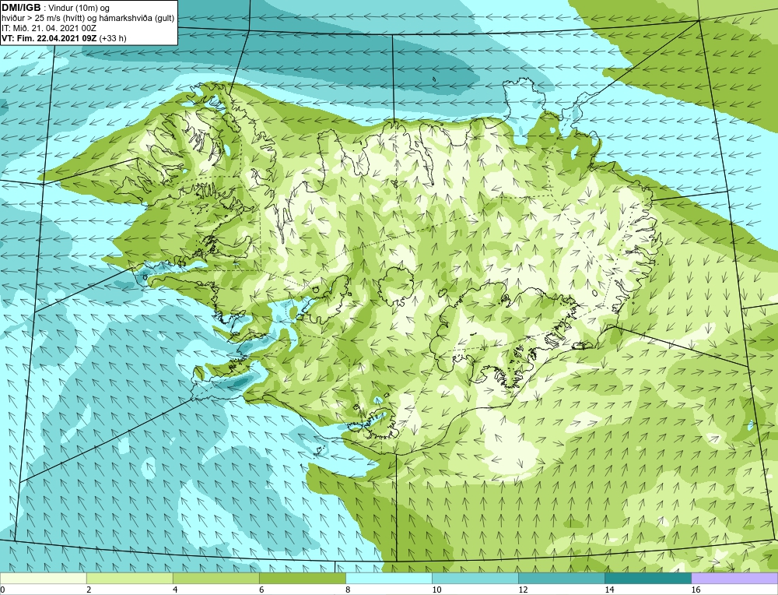The height and width of the screenshot is (595, 778).
Task: Click the 12–14 m/s teal legend swatch
Action: [562, 578]
